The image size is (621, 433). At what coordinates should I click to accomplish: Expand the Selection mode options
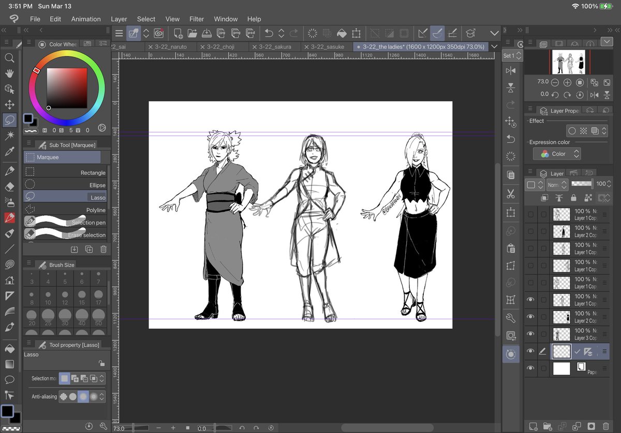102,379
